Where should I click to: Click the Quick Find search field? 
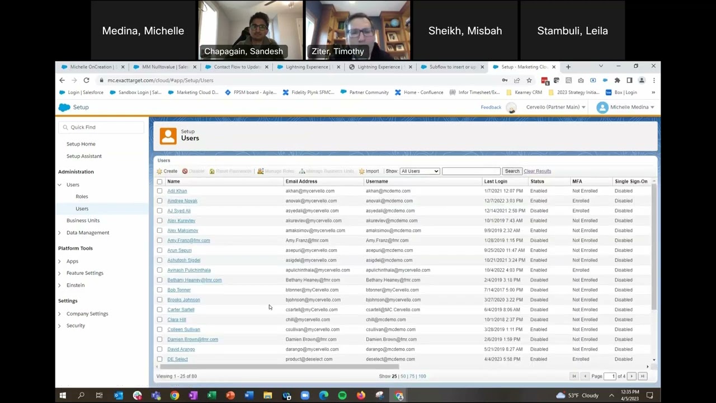[x=101, y=127]
